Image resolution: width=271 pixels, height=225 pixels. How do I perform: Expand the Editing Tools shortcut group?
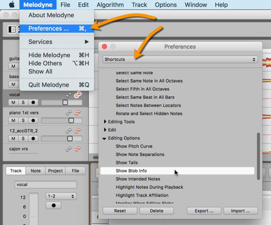coord(105,122)
